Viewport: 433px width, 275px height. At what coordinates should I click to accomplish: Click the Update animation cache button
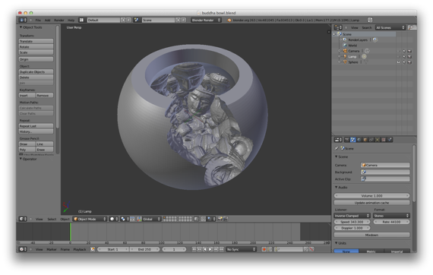[x=371, y=203]
